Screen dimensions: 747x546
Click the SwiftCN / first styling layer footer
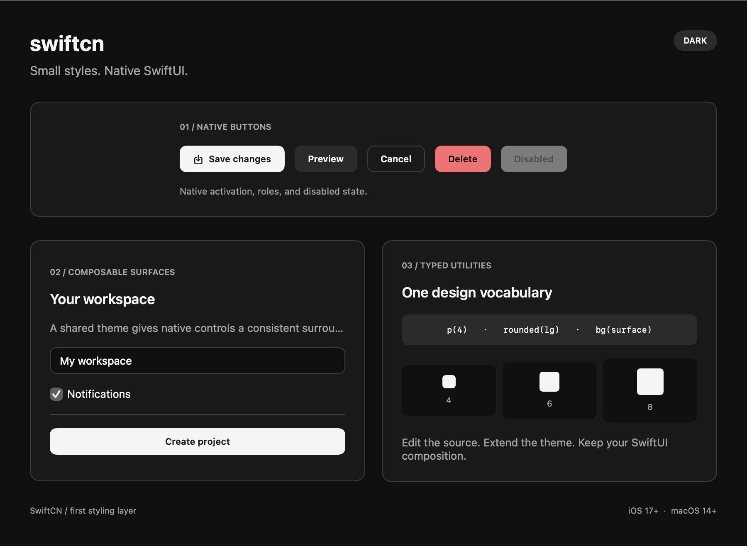[x=83, y=511]
